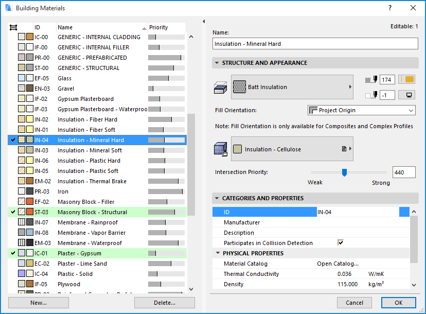Click the help question mark button

(x=390, y=8)
